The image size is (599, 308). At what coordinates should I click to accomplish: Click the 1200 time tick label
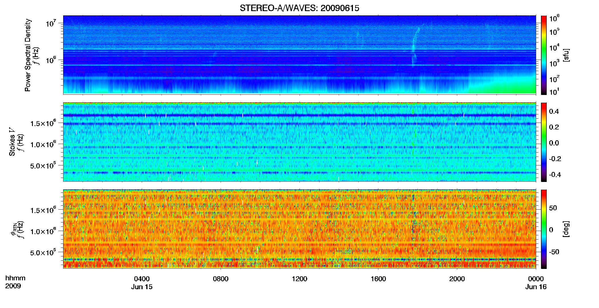(299, 279)
